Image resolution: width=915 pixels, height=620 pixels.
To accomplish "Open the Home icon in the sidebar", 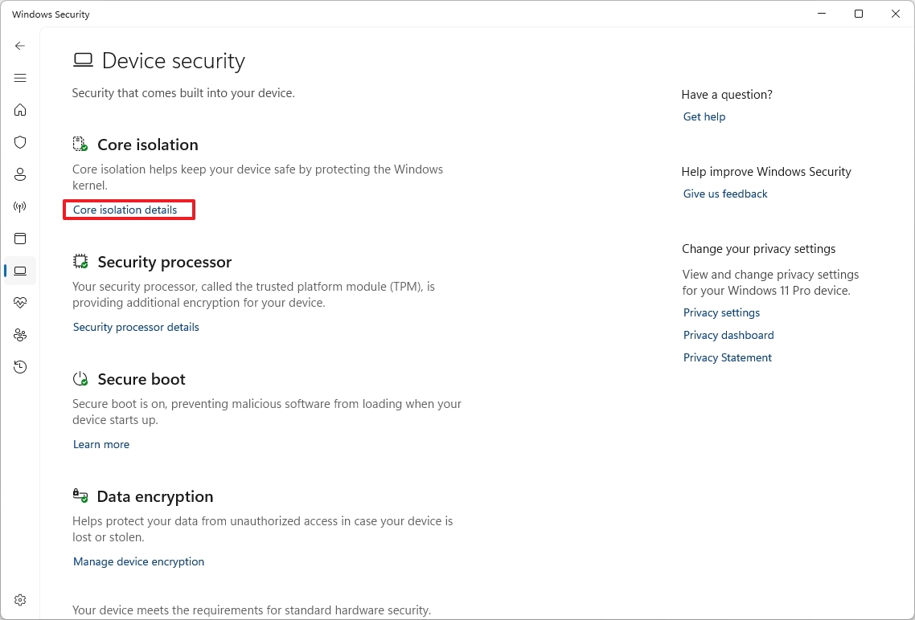I will pyautogui.click(x=20, y=110).
